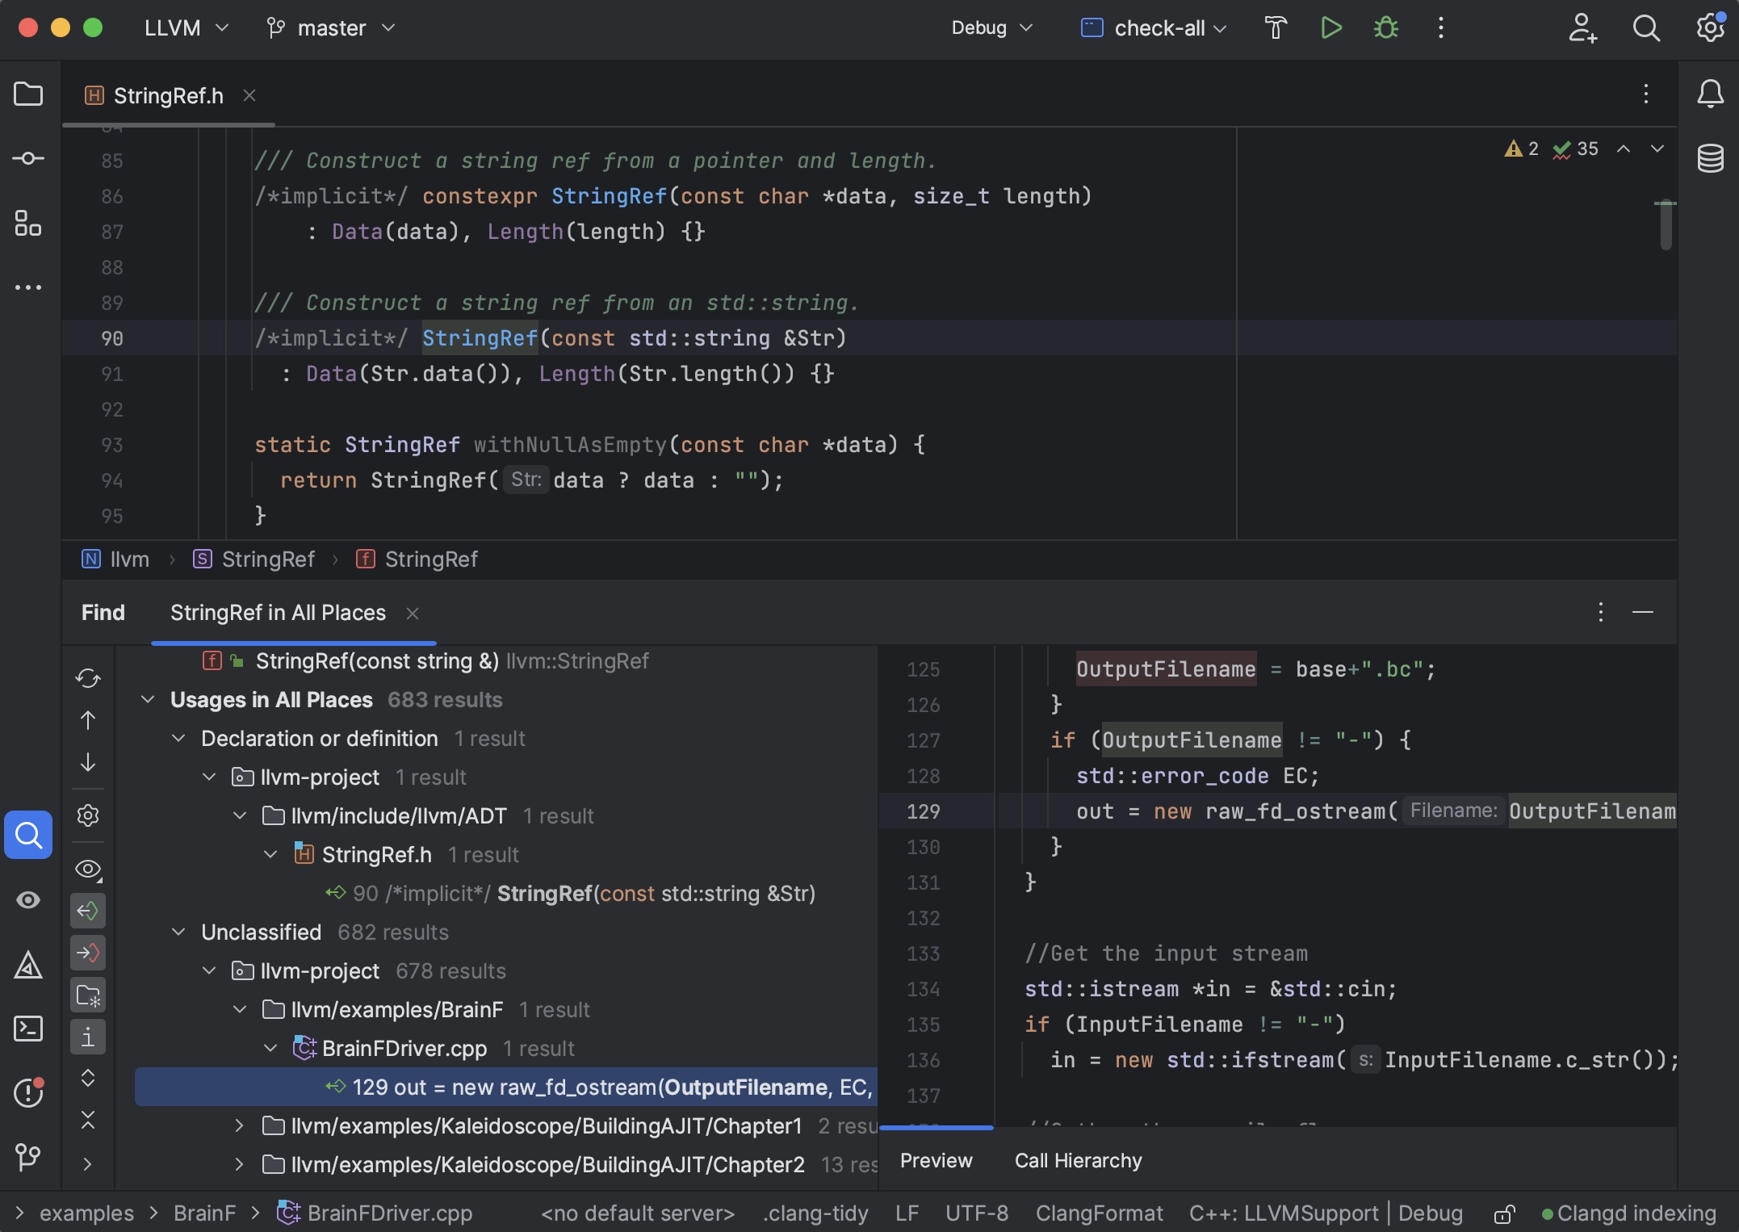The image size is (1739, 1232).
Task: Jump to next highlighted error
Action: coord(1657,149)
